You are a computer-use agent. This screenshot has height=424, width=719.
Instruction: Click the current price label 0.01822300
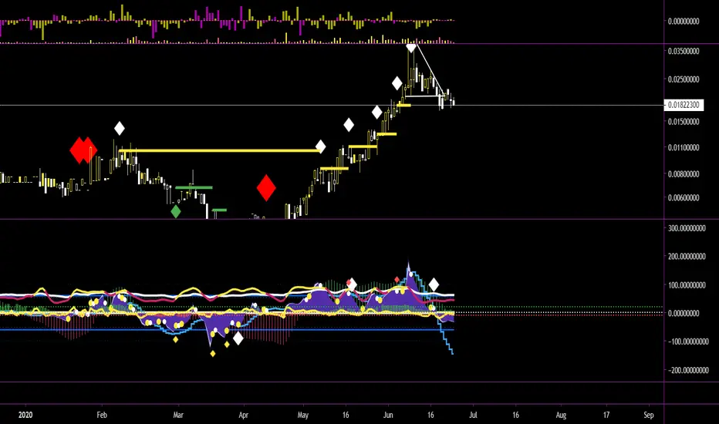[x=684, y=105]
